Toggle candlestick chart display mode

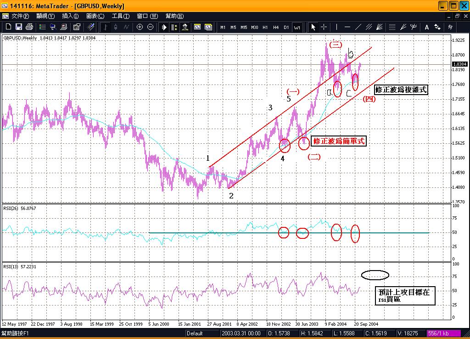(x=116, y=27)
